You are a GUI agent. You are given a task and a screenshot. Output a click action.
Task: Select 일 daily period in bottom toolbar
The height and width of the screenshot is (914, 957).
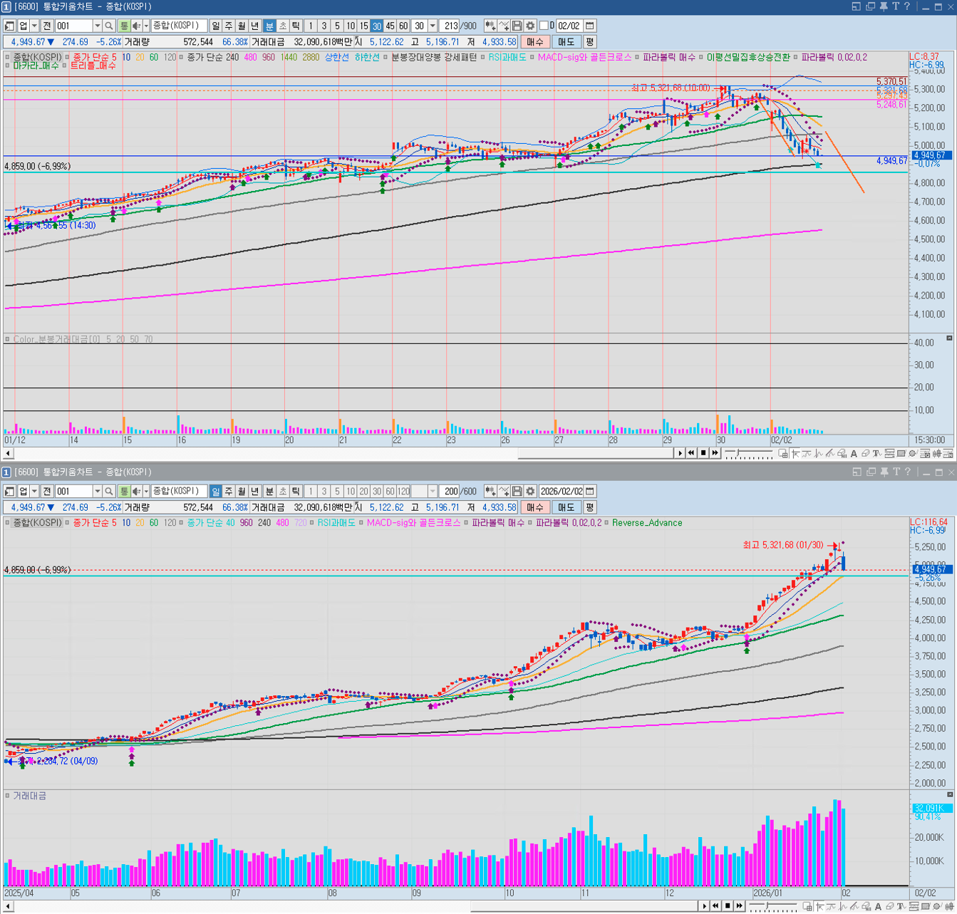point(216,492)
